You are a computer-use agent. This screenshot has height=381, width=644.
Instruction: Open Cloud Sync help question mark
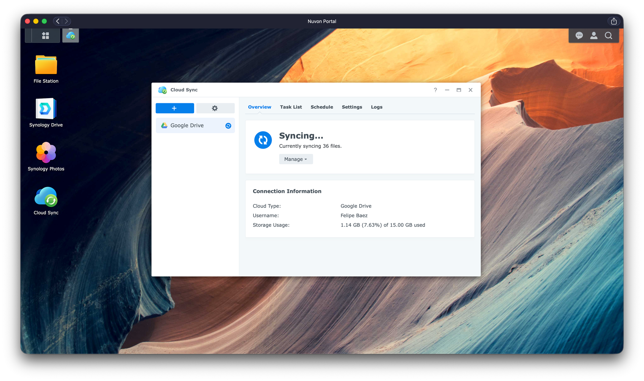[x=435, y=90]
